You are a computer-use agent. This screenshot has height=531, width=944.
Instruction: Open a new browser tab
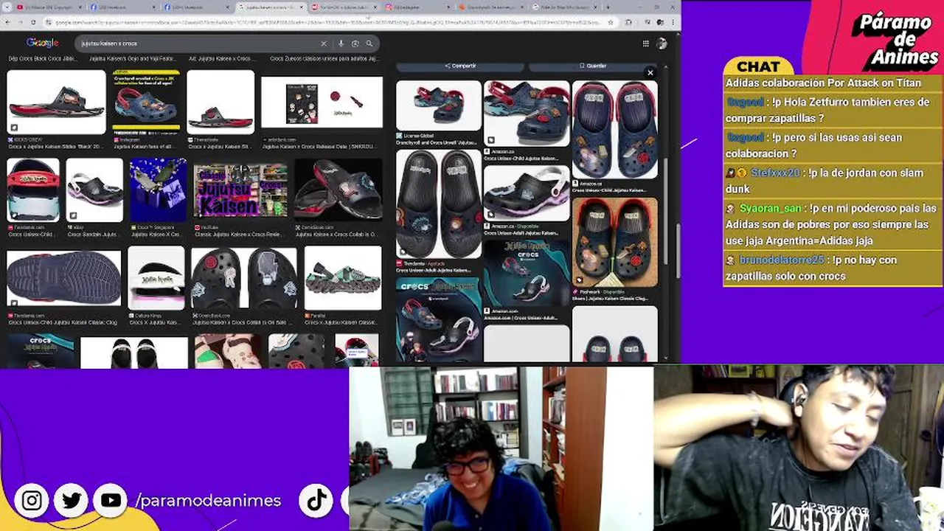pos(608,7)
